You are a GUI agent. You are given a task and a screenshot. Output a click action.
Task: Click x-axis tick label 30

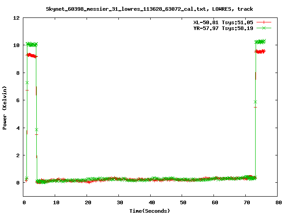pos(120,202)
